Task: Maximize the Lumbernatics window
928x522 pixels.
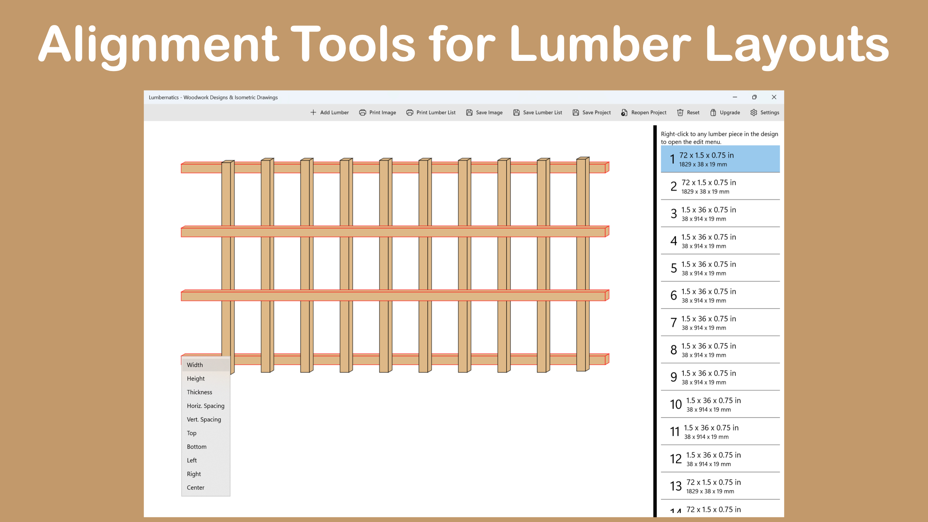Action: [x=754, y=97]
